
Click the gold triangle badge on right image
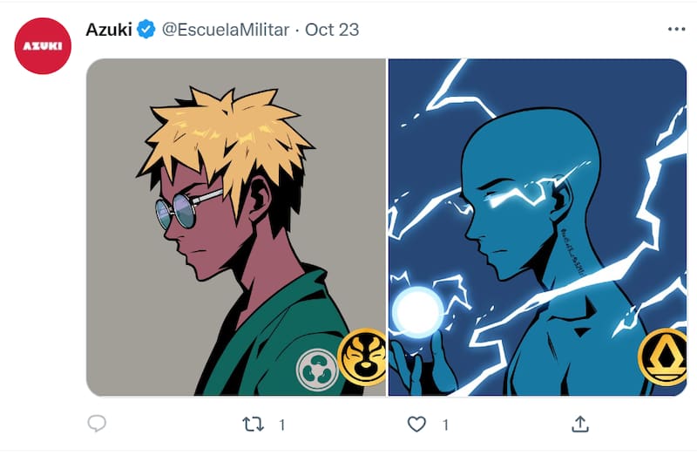point(662,355)
